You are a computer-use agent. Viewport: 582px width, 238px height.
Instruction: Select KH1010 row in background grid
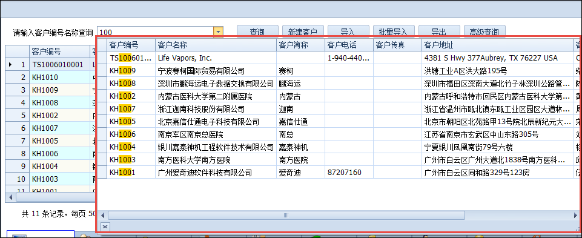pos(51,78)
